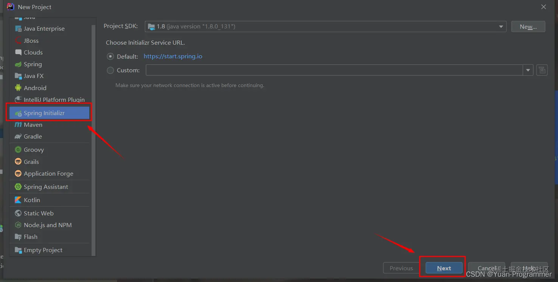
Task: Click the project type list scrollbar
Action: coord(93,140)
